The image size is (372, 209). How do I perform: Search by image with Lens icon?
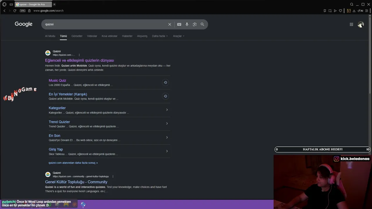click(x=195, y=24)
